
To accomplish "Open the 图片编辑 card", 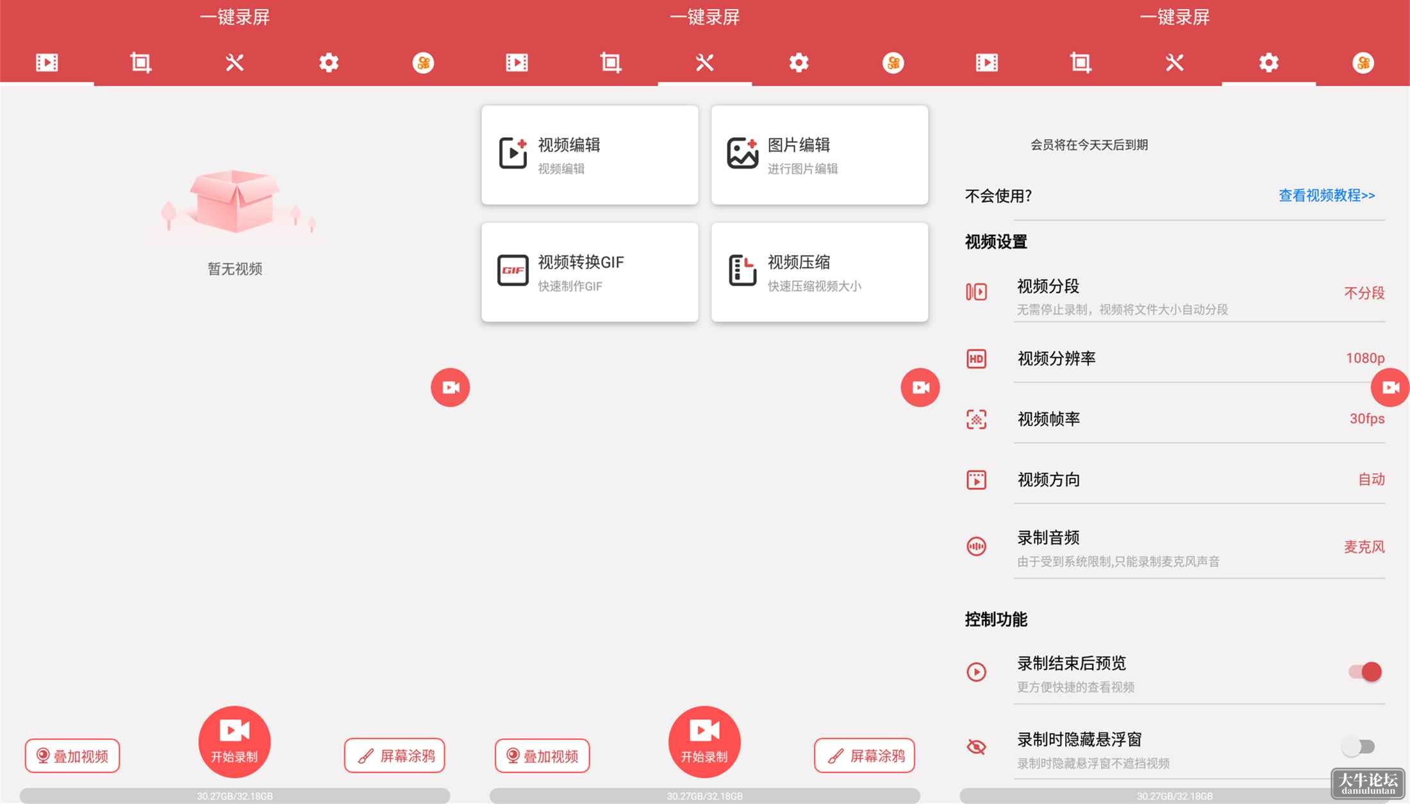I will pyautogui.click(x=820, y=155).
